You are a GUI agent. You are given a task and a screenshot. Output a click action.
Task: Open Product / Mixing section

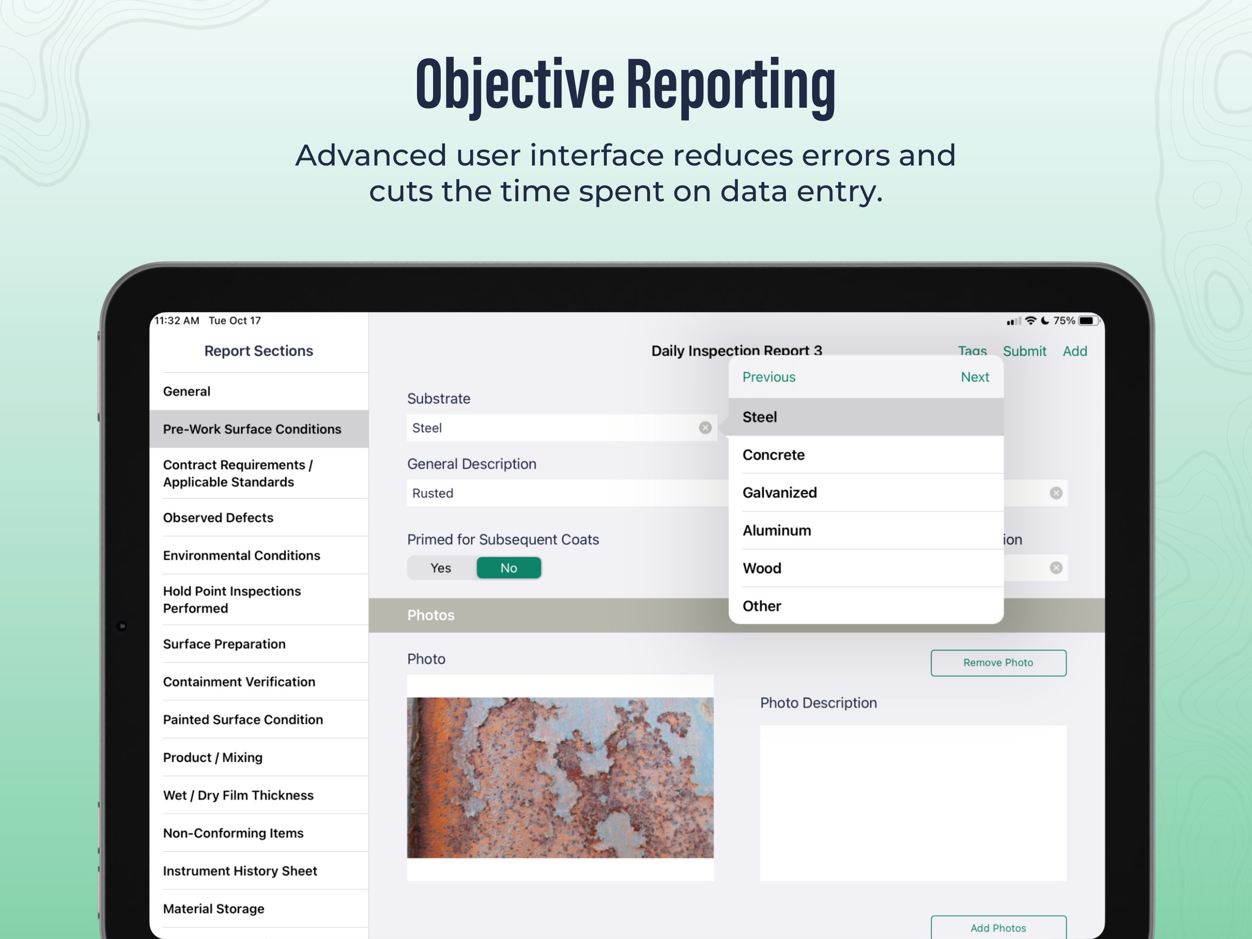(x=258, y=758)
